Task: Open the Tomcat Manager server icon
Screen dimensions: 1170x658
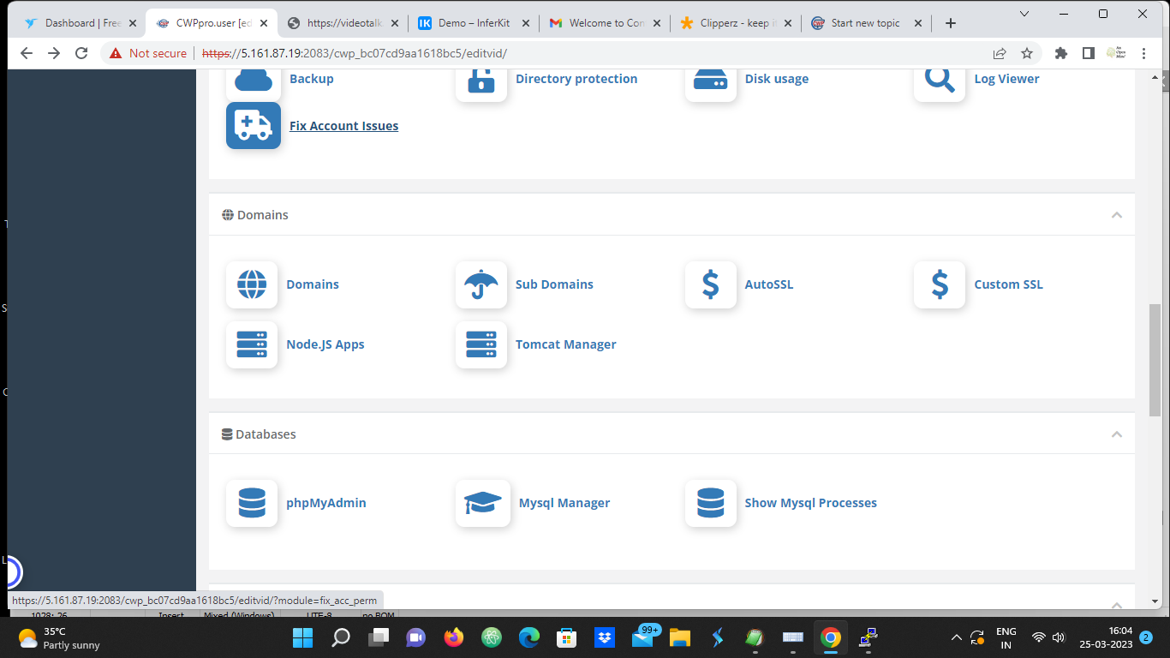Action: click(x=481, y=344)
